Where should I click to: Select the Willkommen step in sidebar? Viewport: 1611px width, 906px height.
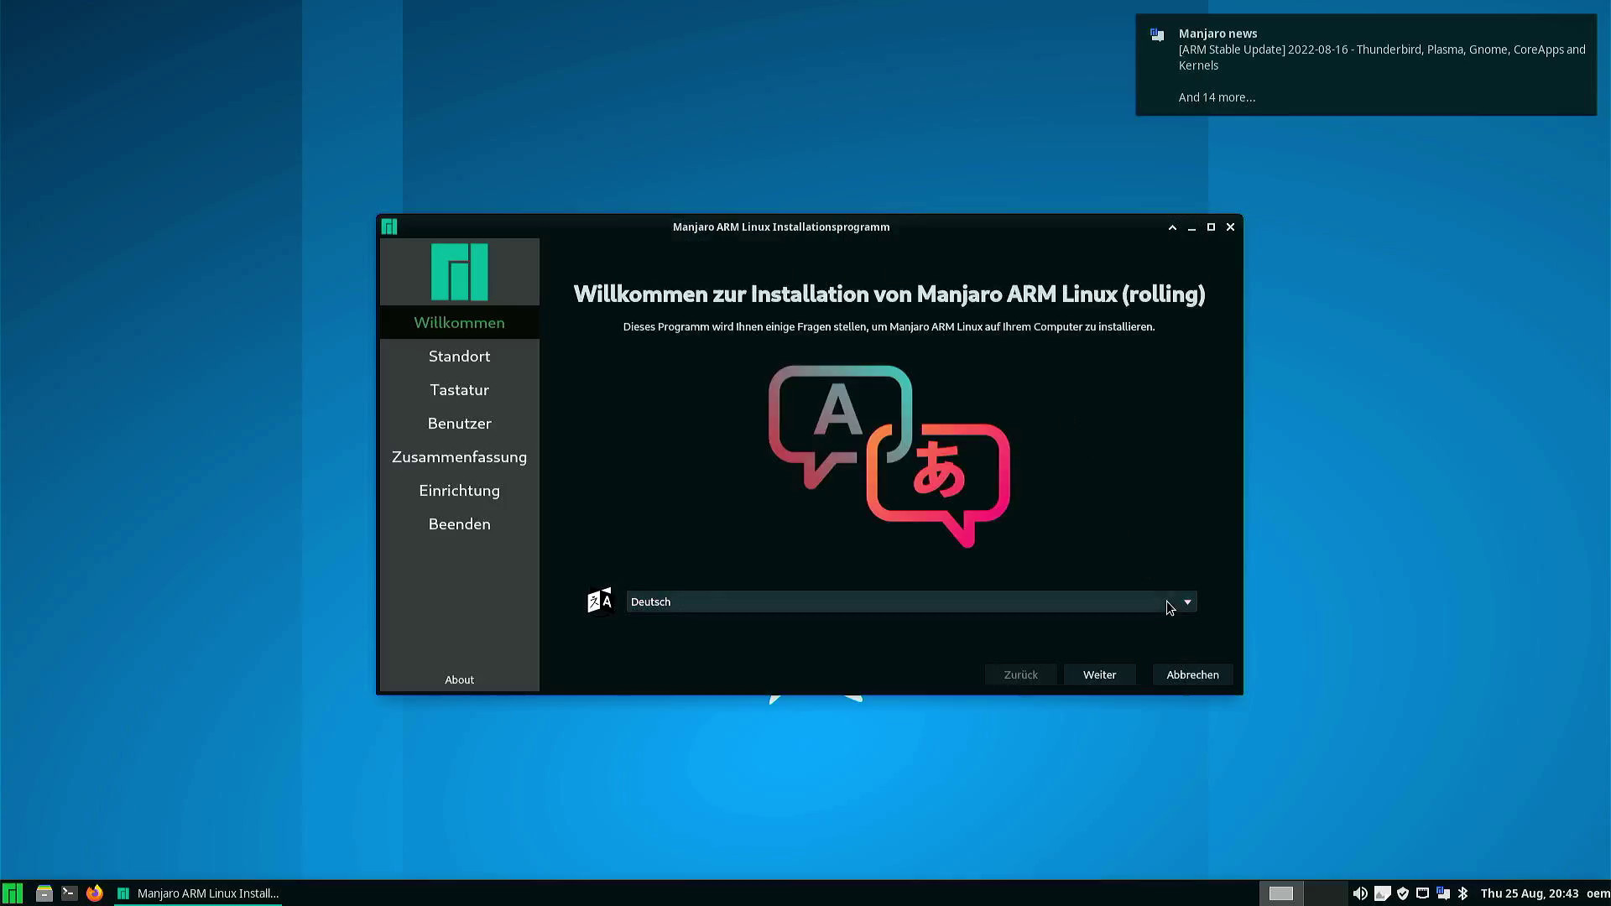459,323
